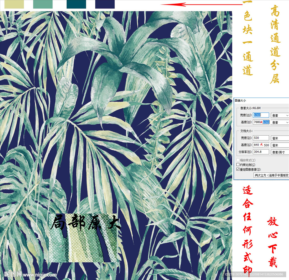
Task: Click the navy blue color swatch
Action: pyautogui.click(x=105, y=4)
